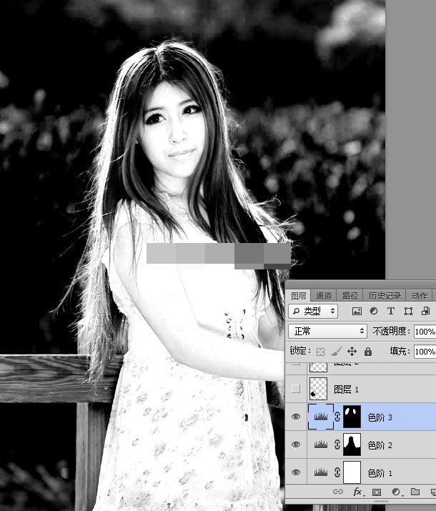Filter layers by type (T) text icon
The height and width of the screenshot is (511, 436).
pos(391,312)
